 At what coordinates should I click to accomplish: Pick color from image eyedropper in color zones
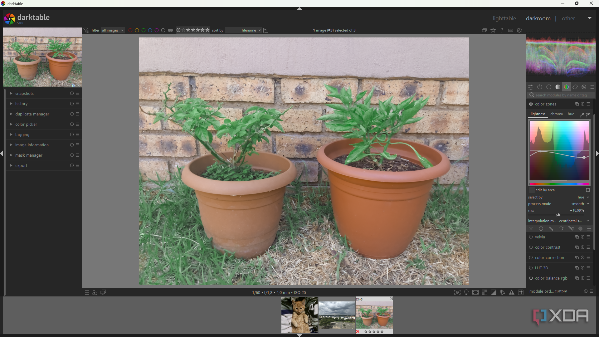(x=582, y=115)
